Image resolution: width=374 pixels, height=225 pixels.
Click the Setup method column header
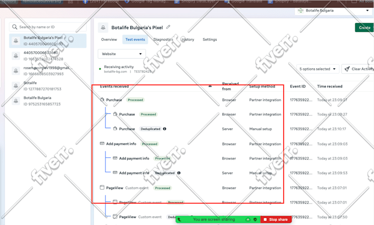pyautogui.click(x=262, y=86)
